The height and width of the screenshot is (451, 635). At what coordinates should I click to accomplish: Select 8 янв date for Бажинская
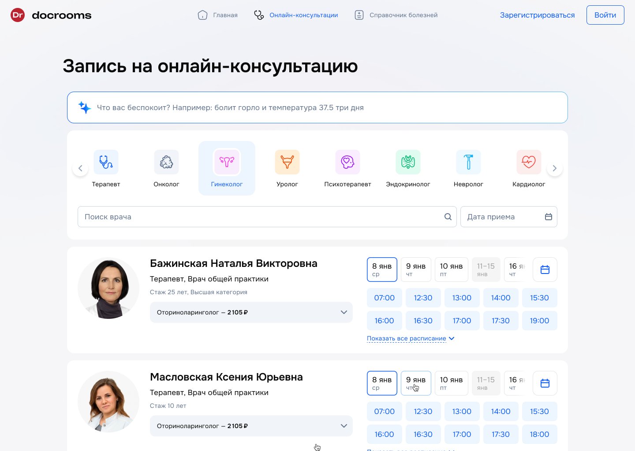382,270
